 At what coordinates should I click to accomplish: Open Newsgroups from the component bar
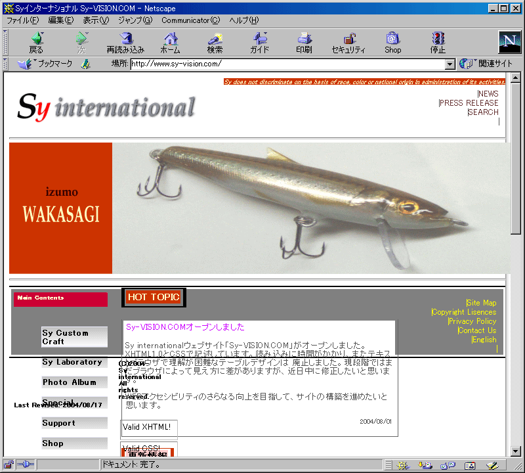pyautogui.click(x=448, y=465)
